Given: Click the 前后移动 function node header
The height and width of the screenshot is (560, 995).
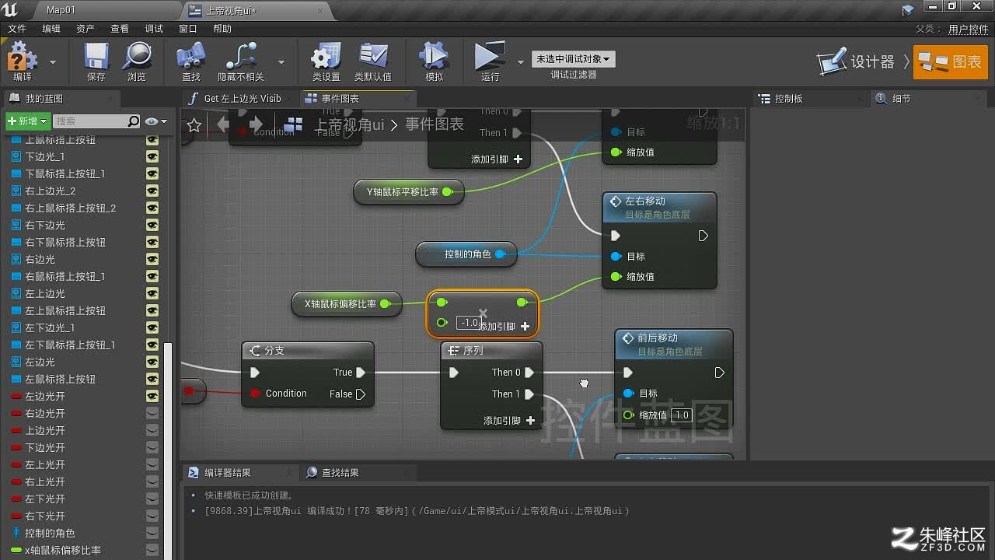Looking at the screenshot, I should click(673, 344).
